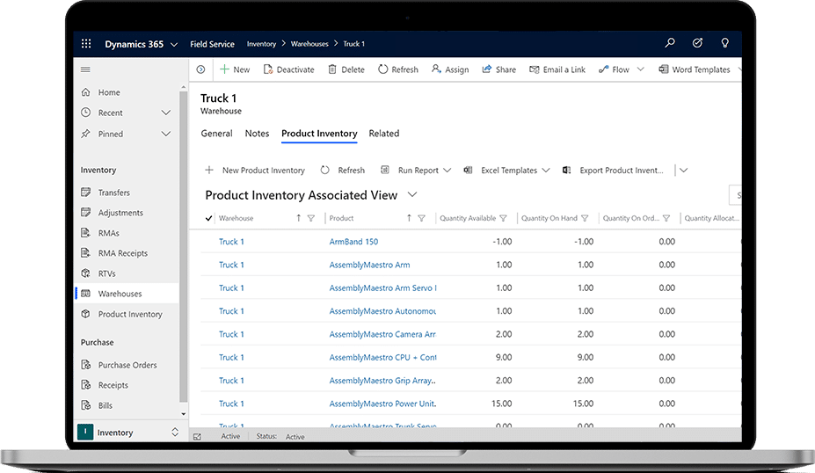Viewport: 815px width, 473px height.
Task: Click New Product Inventory button
Action: click(x=255, y=171)
